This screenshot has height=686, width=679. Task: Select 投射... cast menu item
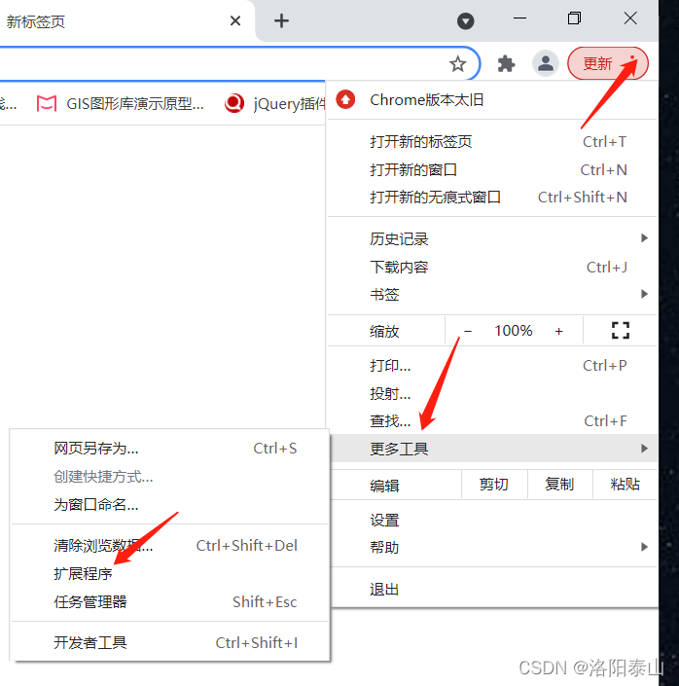[x=492, y=393]
